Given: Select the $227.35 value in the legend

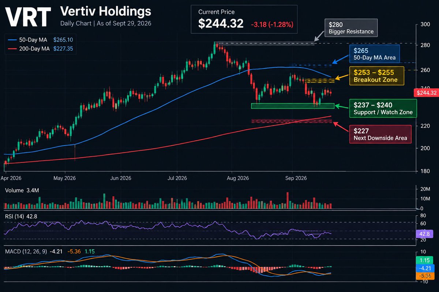Looking at the screenshot, I should (x=63, y=48).
